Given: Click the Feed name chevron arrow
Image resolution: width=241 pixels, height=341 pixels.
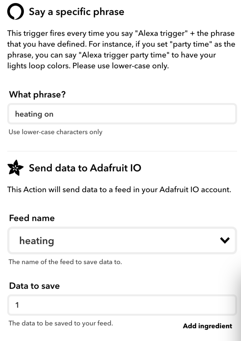Looking at the screenshot, I should coord(225,240).
